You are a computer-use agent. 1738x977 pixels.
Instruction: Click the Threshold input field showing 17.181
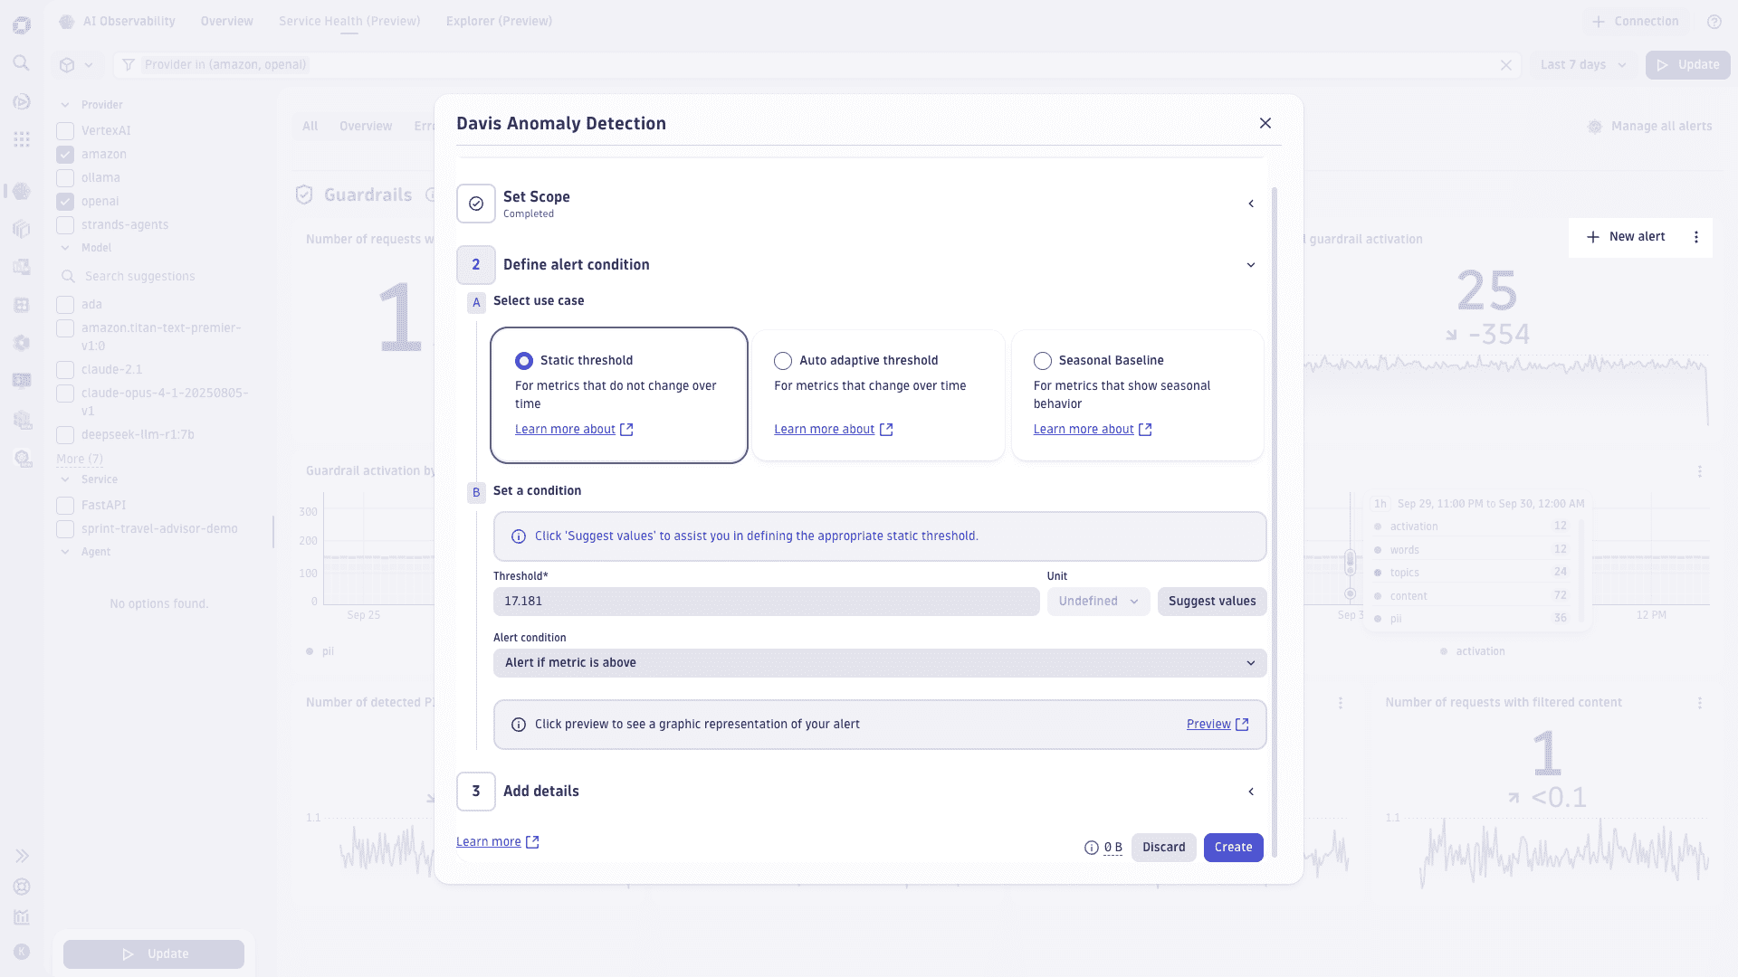766,601
